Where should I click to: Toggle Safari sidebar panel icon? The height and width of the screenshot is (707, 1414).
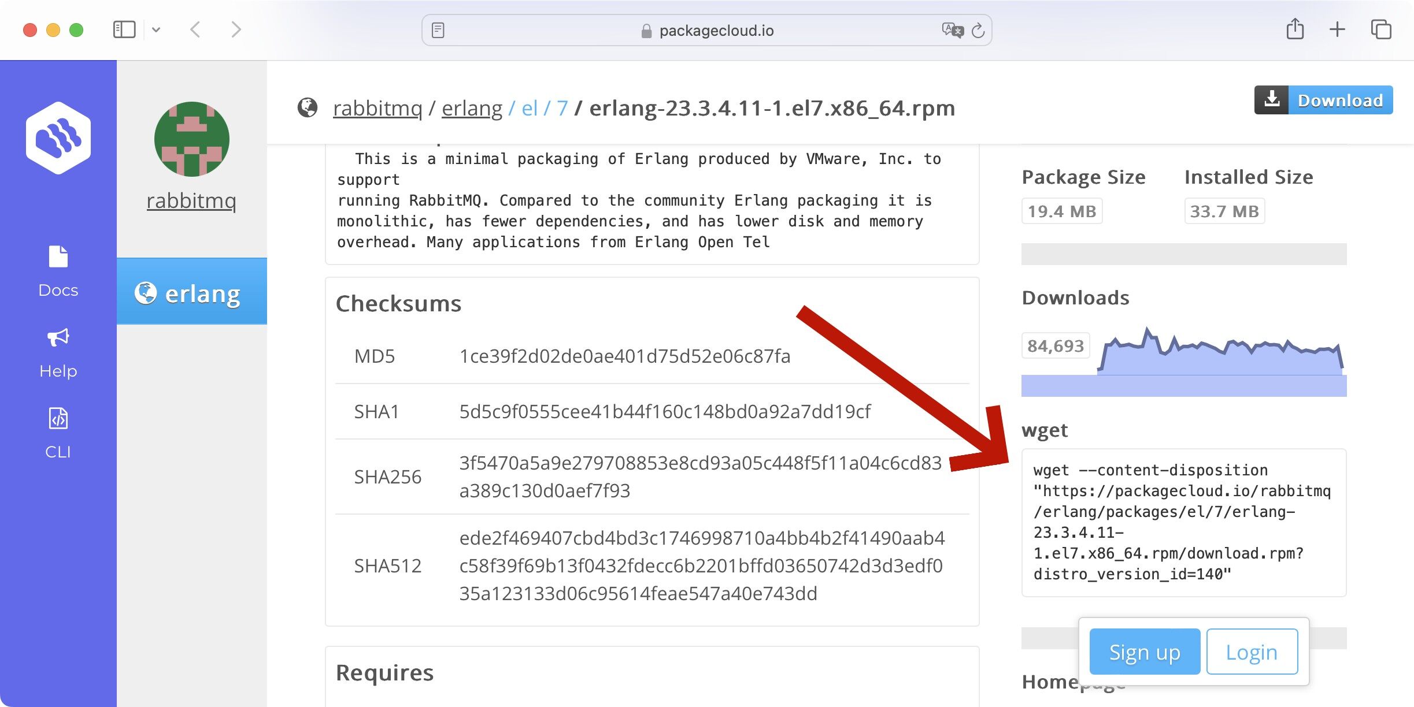click(x=124, y=29)
